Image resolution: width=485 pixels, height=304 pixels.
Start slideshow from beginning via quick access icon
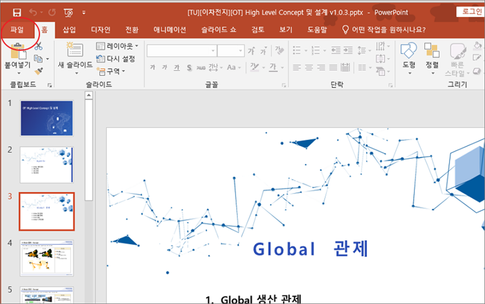[68, 12]
